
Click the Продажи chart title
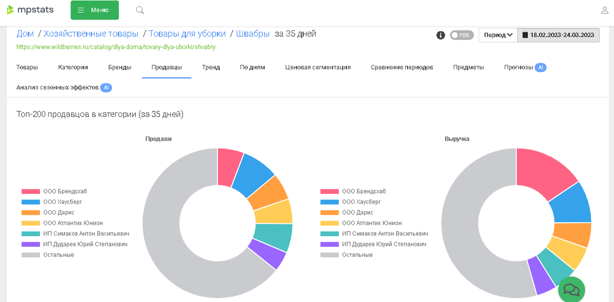158,138
